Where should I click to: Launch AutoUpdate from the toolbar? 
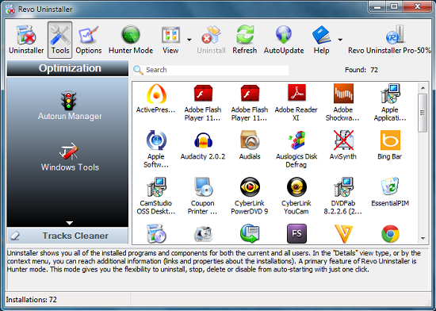click(x=284, y=40)
